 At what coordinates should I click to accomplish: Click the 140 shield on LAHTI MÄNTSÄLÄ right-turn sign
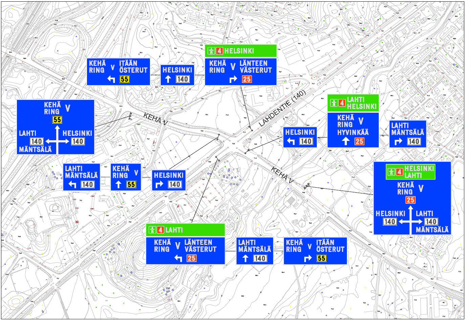coord(414,142)
